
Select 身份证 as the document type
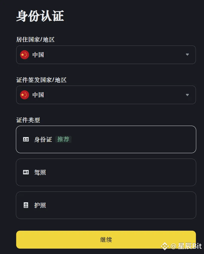106,139
